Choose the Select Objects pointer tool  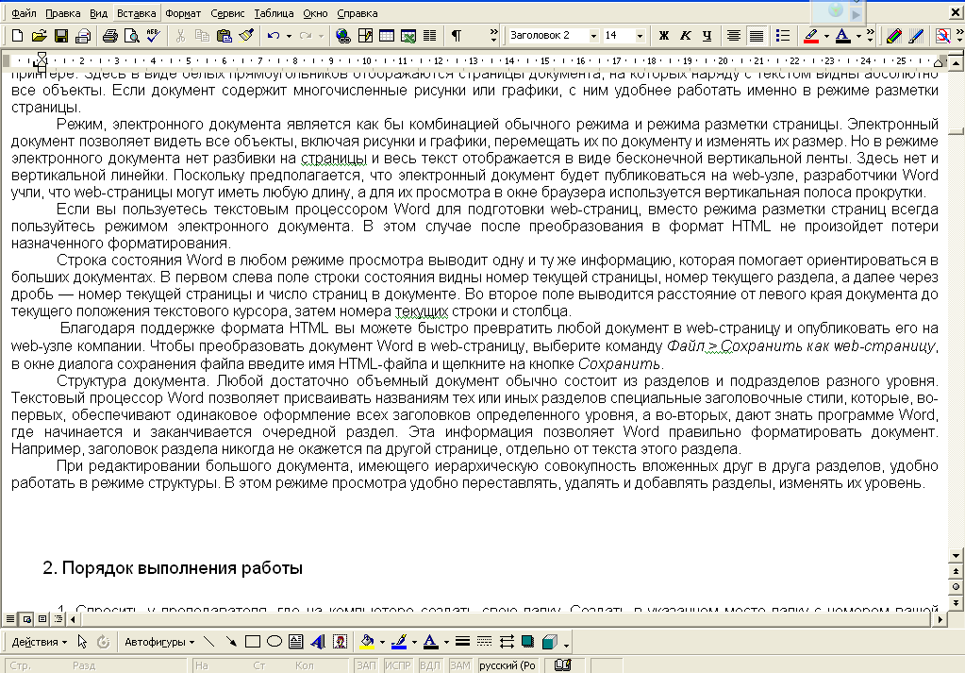point(82,642)
